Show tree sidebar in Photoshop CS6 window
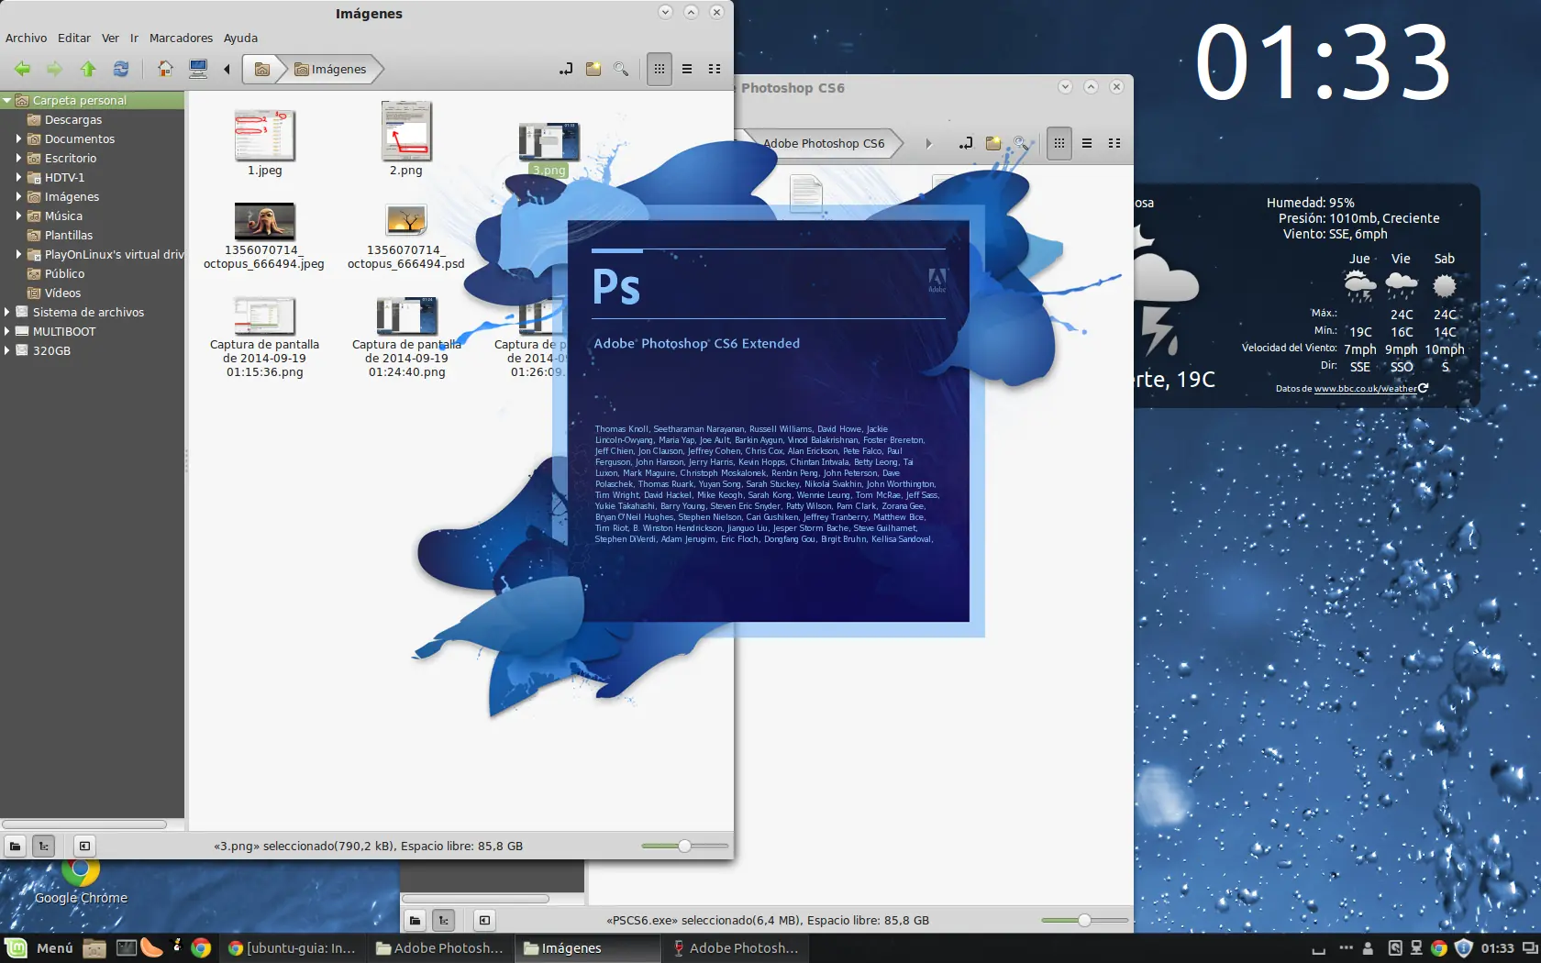Viewport: 1541px width, 963px height. [x=443, y=920]
